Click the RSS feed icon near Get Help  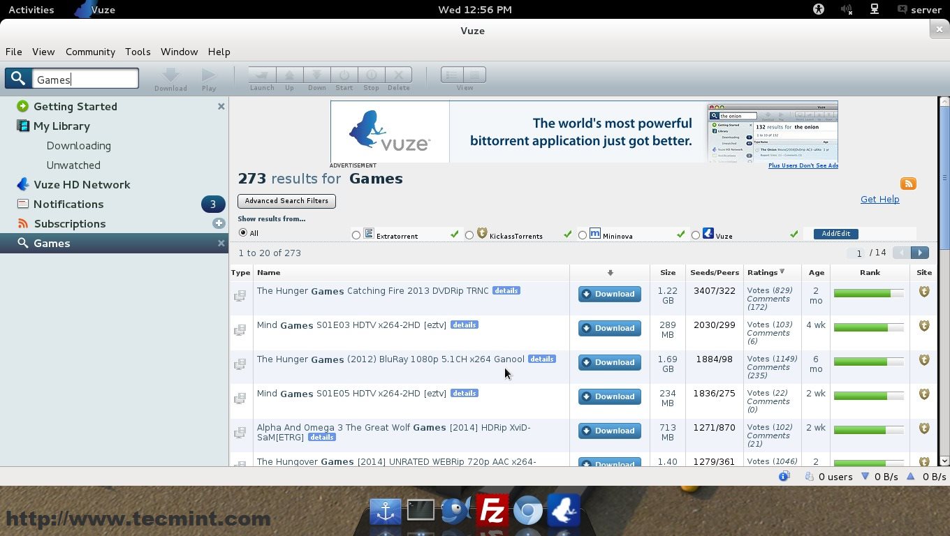click(x=908, y=184)
